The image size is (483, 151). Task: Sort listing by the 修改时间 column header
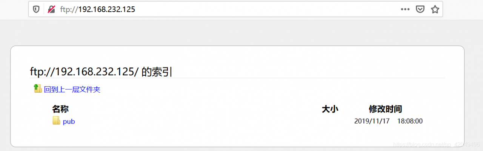click(385, 109)
